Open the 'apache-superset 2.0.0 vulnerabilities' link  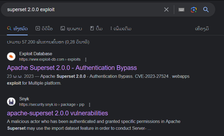pyautogui.click(x=58, y=113)
